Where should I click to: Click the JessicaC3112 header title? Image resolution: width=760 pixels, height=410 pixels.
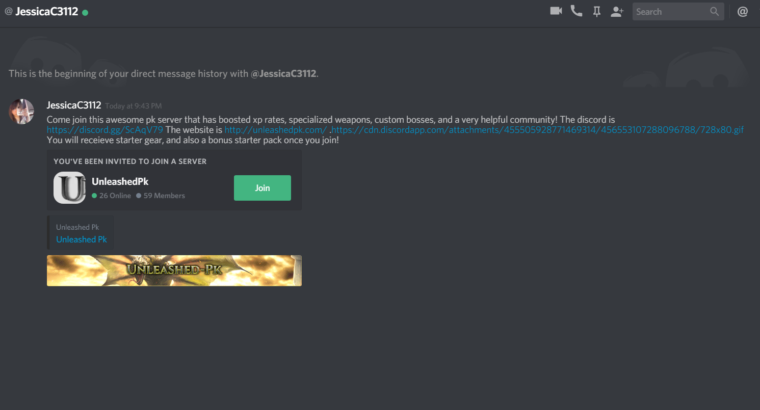pos(47,11)
